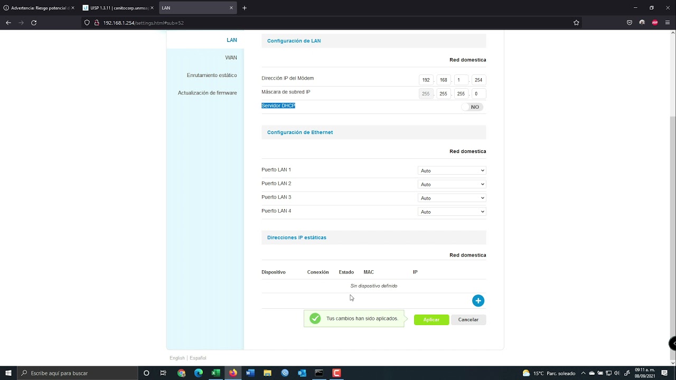The height and width of the screenshot is (380, 676).
Task: Reload the router settings page
Action: (34, 23)
